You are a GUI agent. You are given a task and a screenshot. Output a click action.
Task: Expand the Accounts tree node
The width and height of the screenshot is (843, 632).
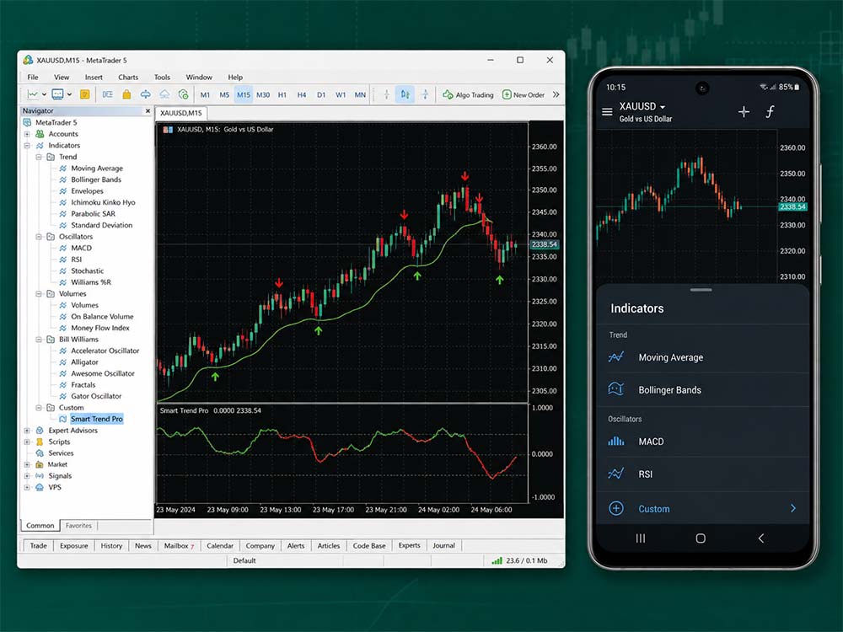click(27, 134)
